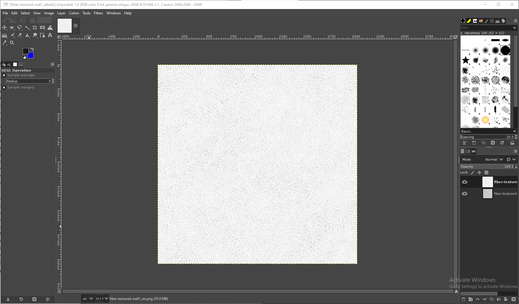Open the Basic brush tag dropdown
This screenshot has width=519, height=304.
pyautogui.click(x=489, y=131)
